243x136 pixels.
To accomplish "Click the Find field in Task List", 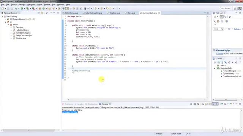I will (x=218, y=29).
